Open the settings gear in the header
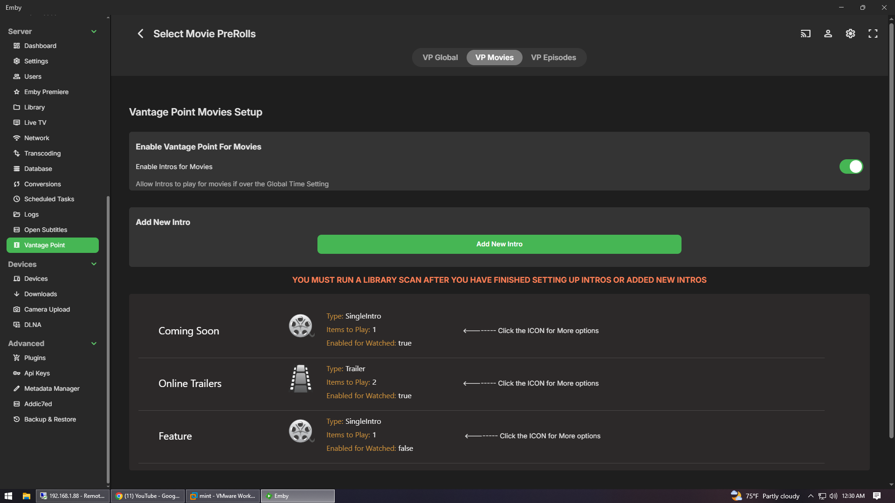The height and width of the screenshot is (503, 895). point(850,34)
